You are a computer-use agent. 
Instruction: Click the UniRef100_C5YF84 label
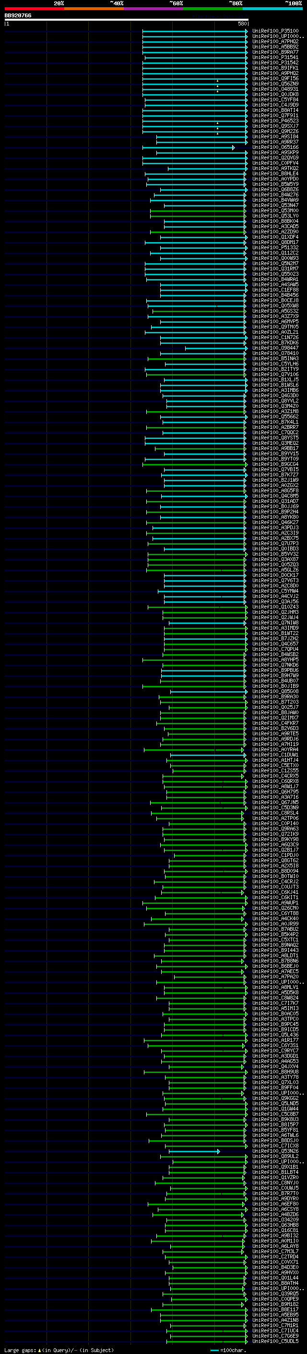(275, 99)
